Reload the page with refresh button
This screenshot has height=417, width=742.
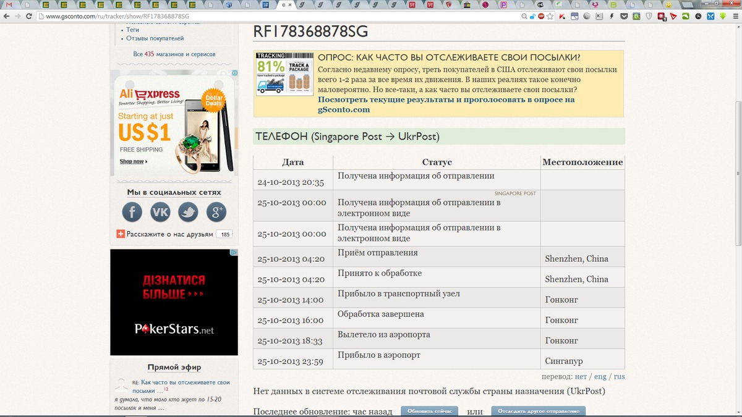pos(27,16)
